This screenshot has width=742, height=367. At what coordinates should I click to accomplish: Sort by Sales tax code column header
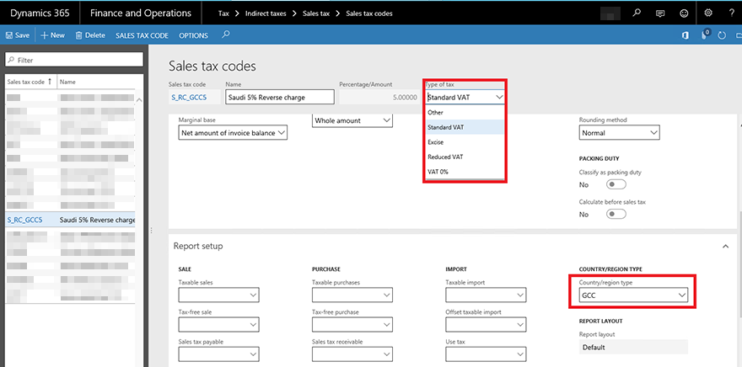(30, 82)
